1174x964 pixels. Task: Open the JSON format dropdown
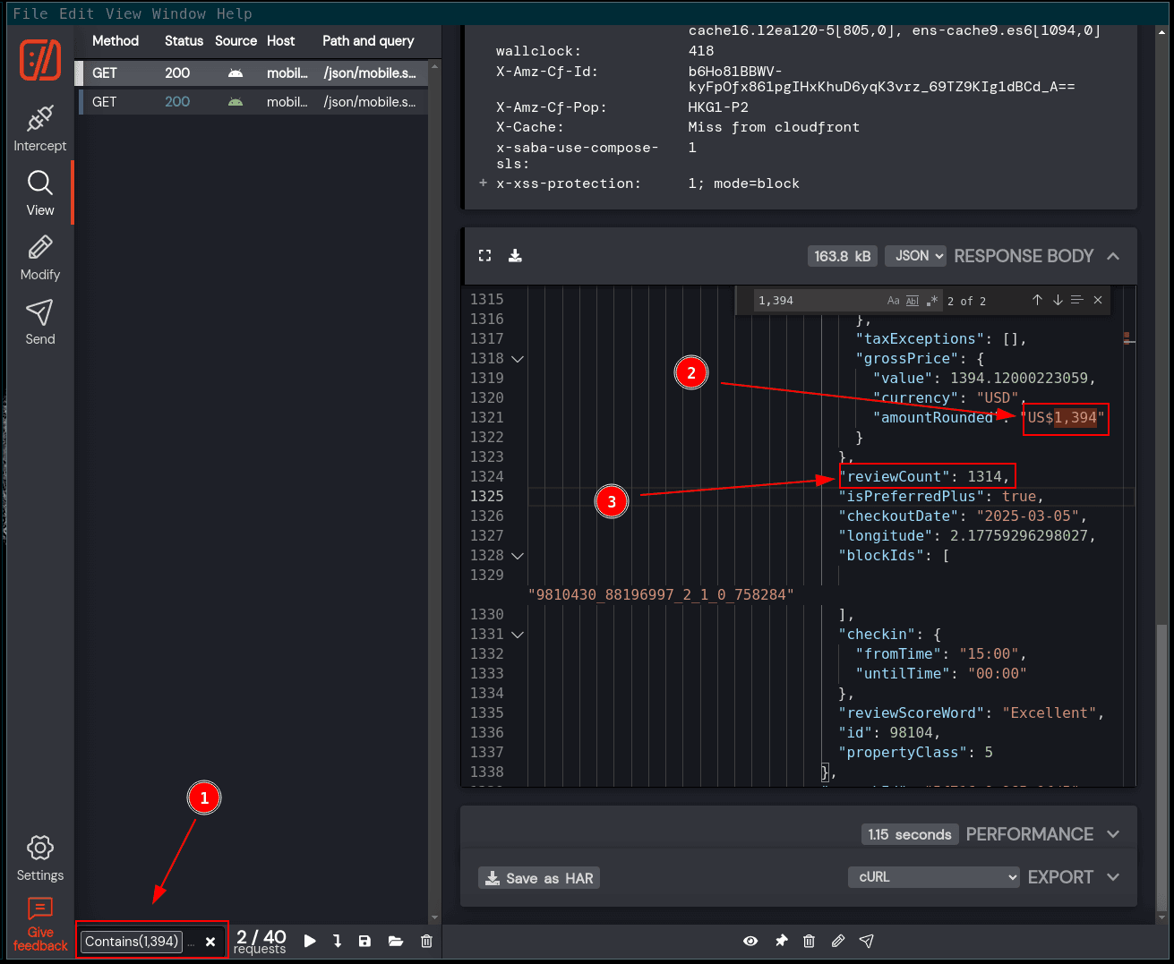point(916,256)
